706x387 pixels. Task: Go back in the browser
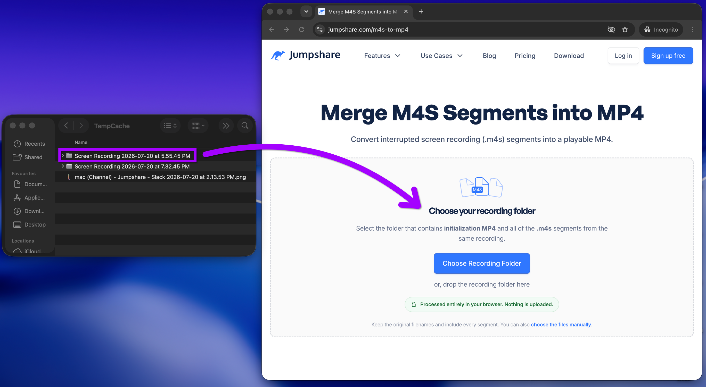(x=271, y=30)
